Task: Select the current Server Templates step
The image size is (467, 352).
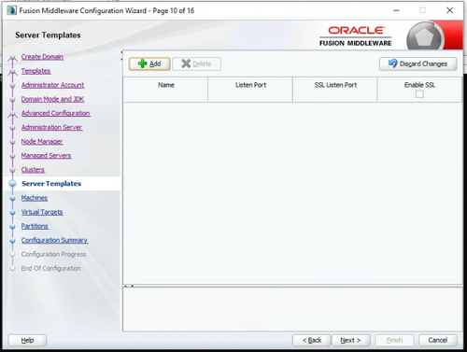Action: coord(51,184)
